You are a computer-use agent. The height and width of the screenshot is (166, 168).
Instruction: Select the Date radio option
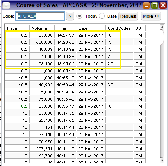pos(102,16)
